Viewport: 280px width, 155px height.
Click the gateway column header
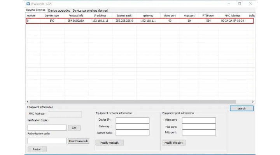[x=148, y=16]
